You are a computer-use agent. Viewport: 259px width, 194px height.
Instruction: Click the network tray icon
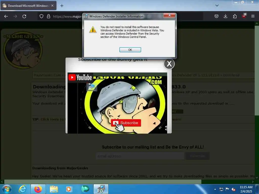(221, 189)
